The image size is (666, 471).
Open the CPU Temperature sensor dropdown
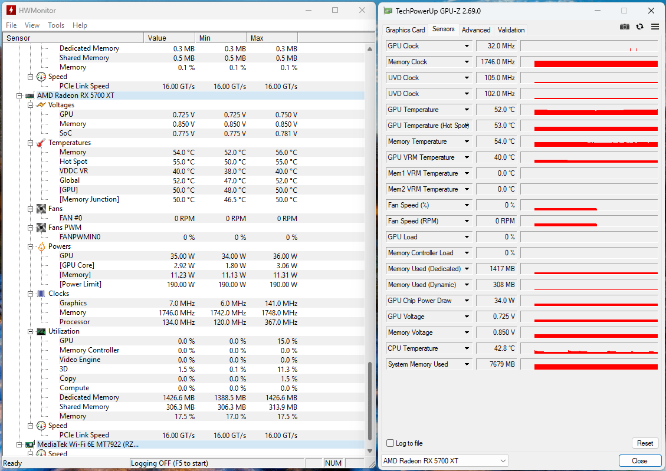coord(467,348)
